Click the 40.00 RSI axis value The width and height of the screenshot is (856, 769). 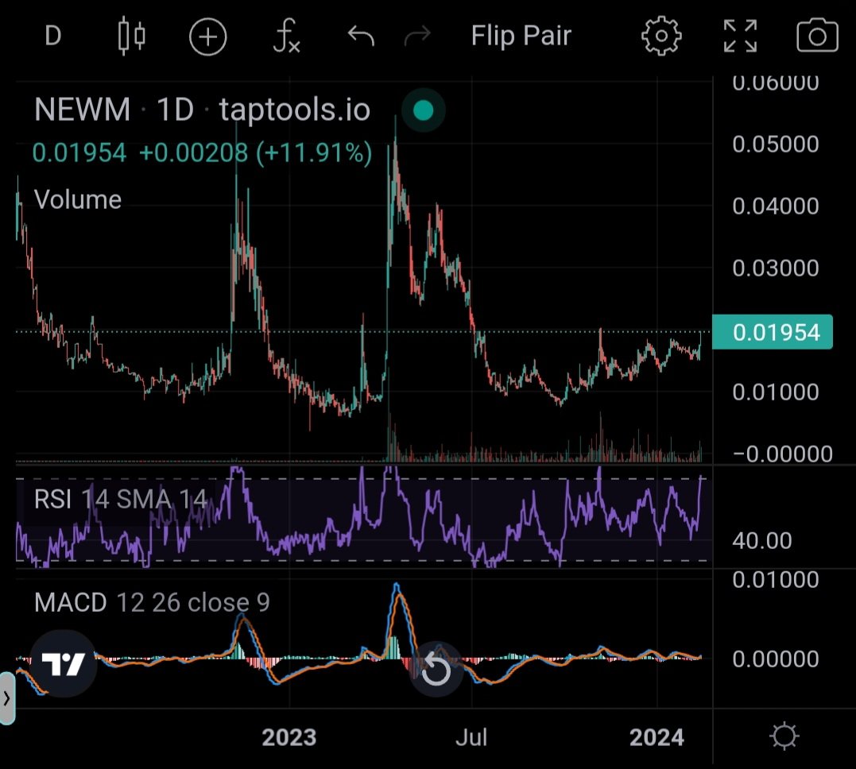[761, 541]
